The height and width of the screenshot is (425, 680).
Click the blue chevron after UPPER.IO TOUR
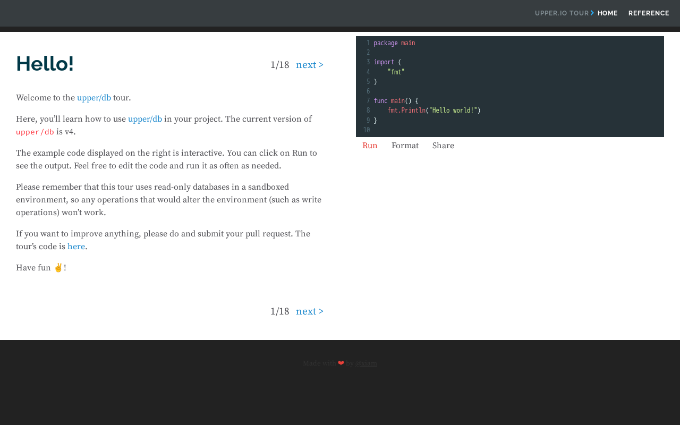592,13
